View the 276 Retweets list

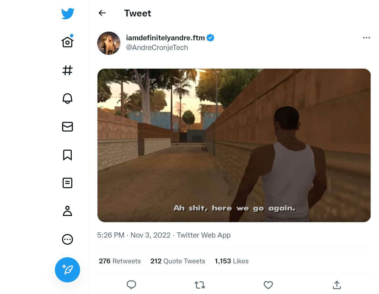click(120, 261)
